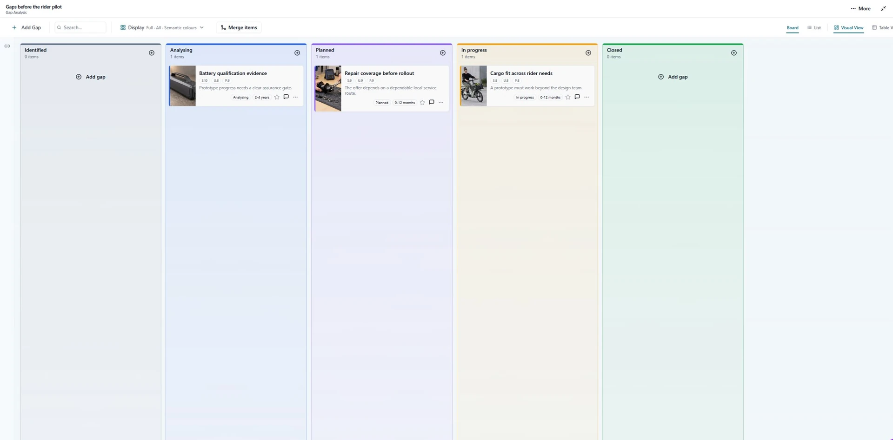Image resolution: width=893 pixels, height=440 pixels.
Task: Click the 0-12 months pill on Cargo card
Action: click(x=550, y=98)
